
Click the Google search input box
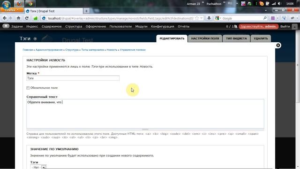pyautogui.click(x=242, y=18)
